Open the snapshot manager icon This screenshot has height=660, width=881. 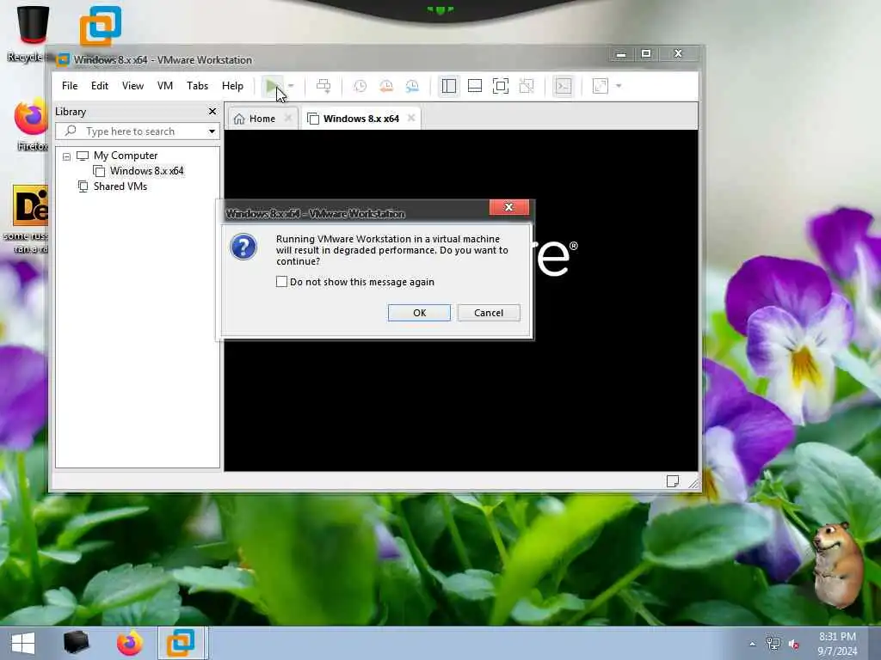[x=412, y=86]
